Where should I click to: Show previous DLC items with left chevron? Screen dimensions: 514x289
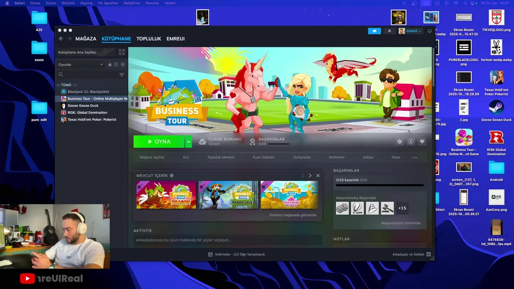pos(303,175)
